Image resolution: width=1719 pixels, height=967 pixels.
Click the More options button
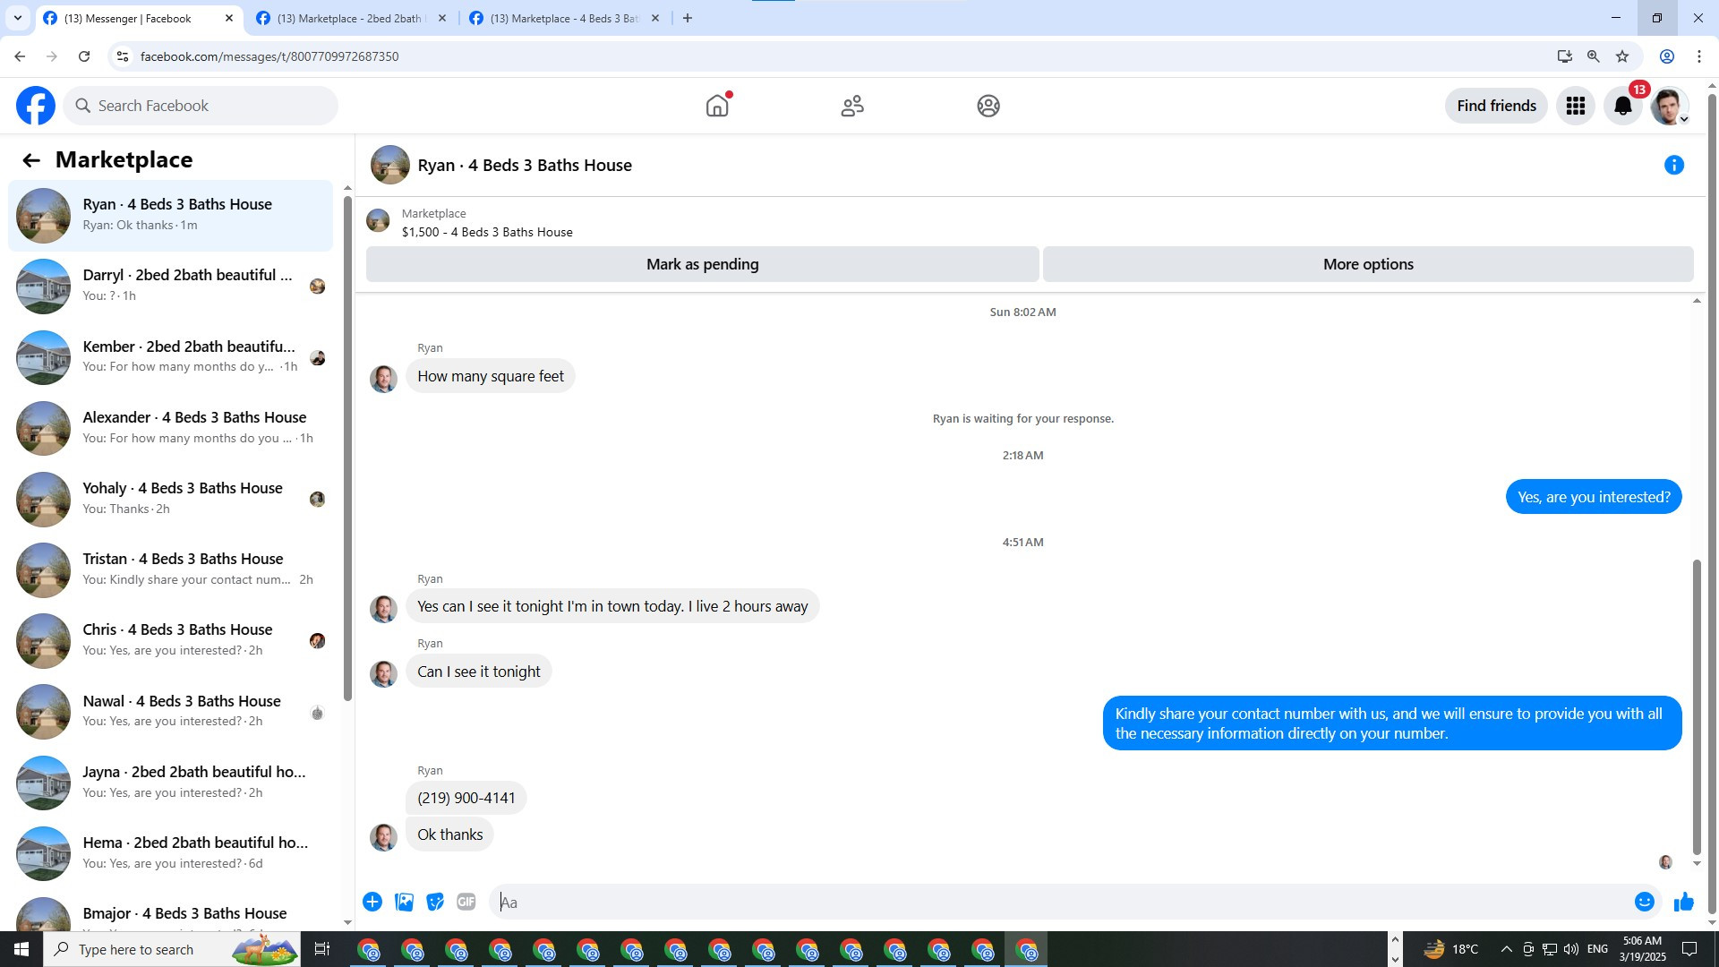click(1368, 264)
